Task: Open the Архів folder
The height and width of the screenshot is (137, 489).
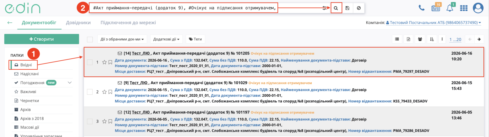Action: 25,109
